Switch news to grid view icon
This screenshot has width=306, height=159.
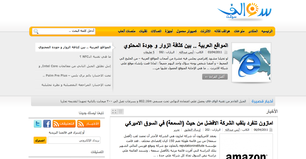point(114,112)
